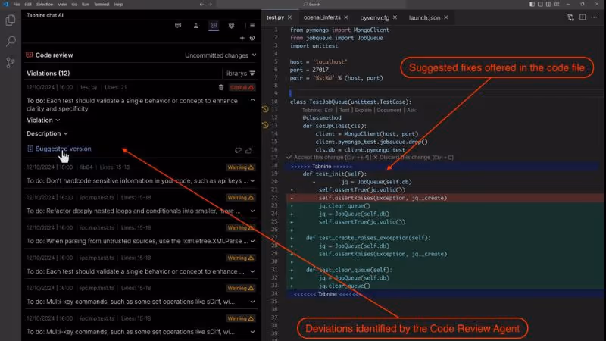Image resolution: width=606 pixels, height=341 pixels.
Task: Customize layout icon in title bar
Action: [x=557, y=5]
